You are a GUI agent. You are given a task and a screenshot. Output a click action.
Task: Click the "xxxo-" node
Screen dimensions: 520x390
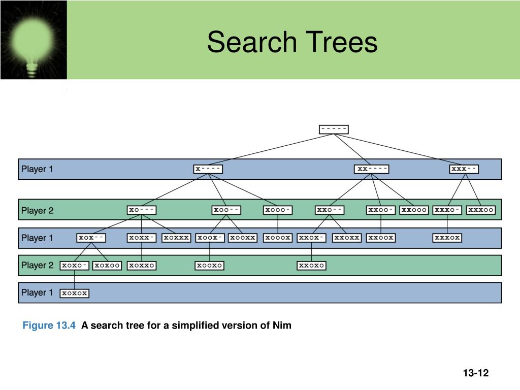447,210
